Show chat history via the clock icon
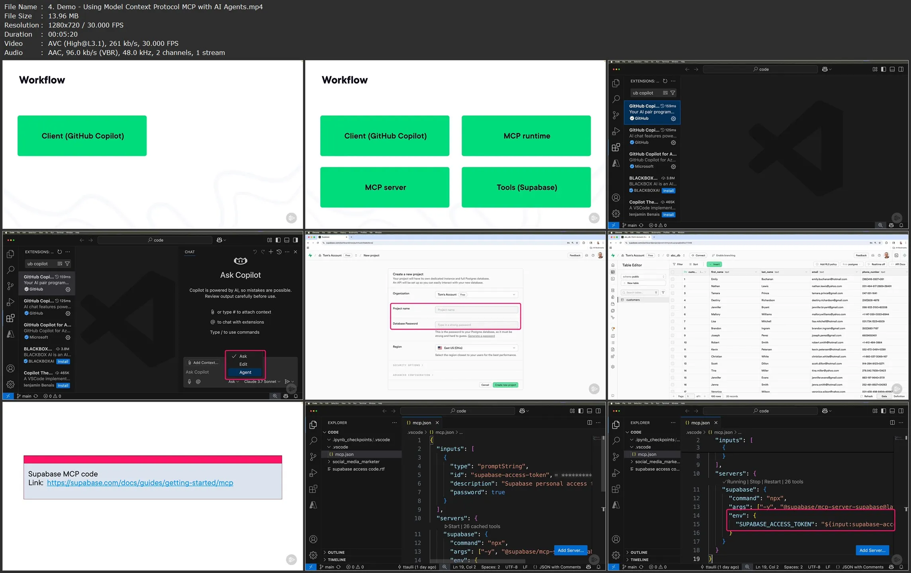 [x=279, y=252]
